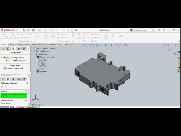This screenshot has width=181, height=136.
Task: Open the Display Style cube icon
Action: point(106,45)
